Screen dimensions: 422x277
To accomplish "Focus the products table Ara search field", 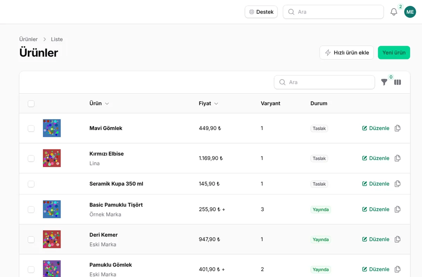I will tap(324, 82).
